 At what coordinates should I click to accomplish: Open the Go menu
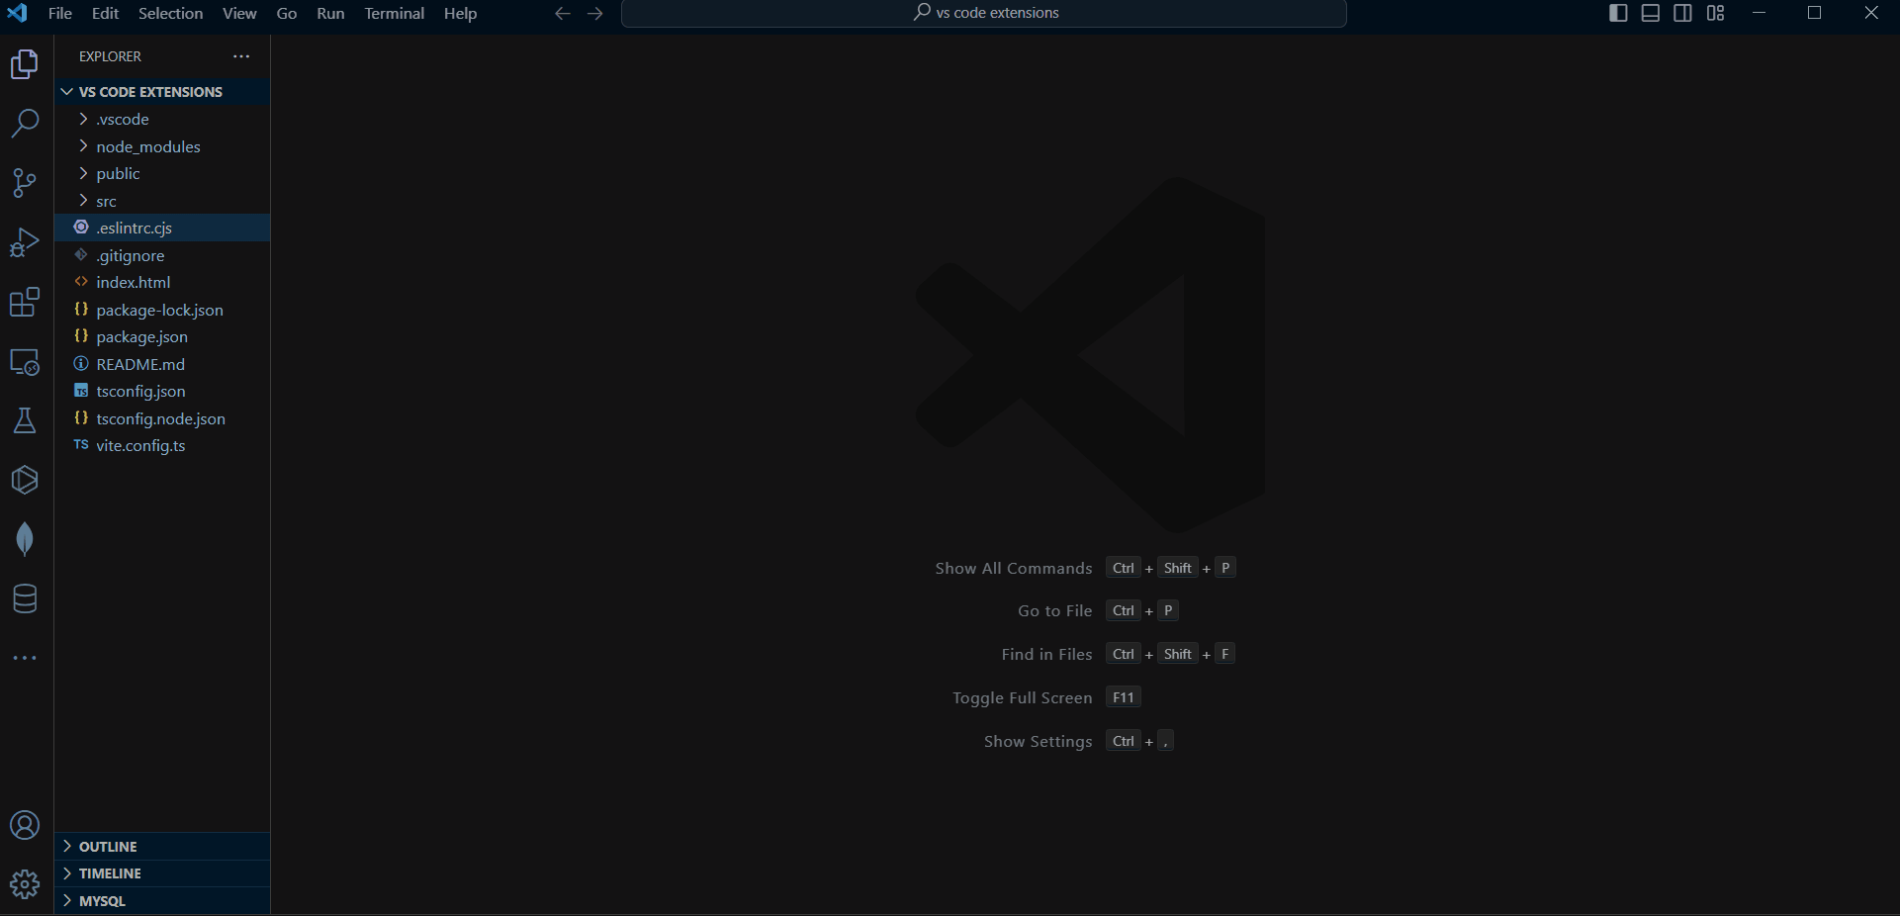(x=287, y=13)
